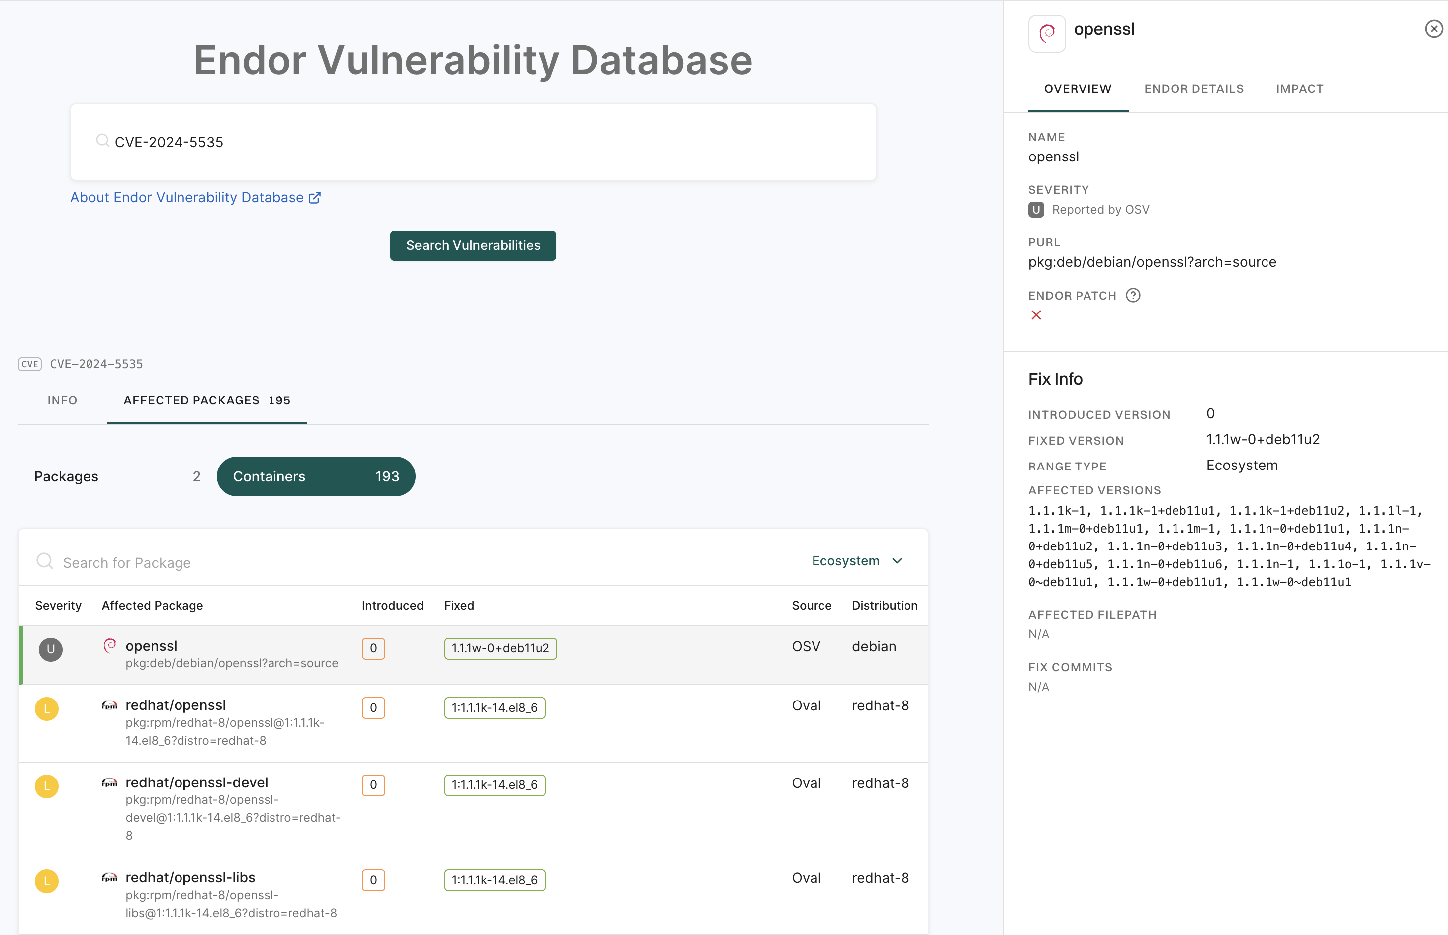The image size is (1448, 935).
Task: Select the Packages filter with count 2
Action: [x=117, y=476]
